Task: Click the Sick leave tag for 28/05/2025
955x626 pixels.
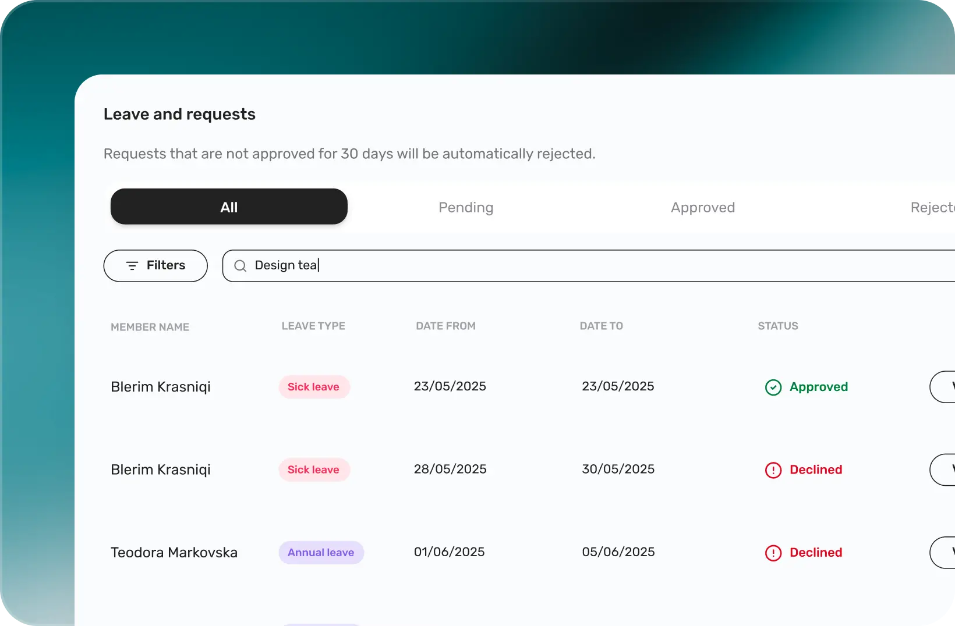Action: 313,470
